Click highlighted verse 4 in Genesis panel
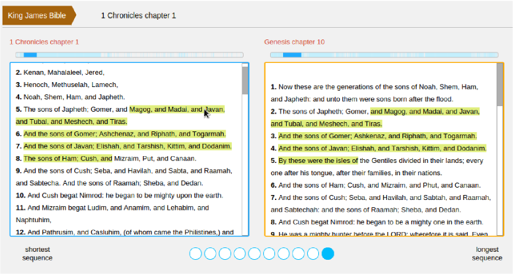The image size is (513, 274). pyautogui.click(x=382, y=148)
